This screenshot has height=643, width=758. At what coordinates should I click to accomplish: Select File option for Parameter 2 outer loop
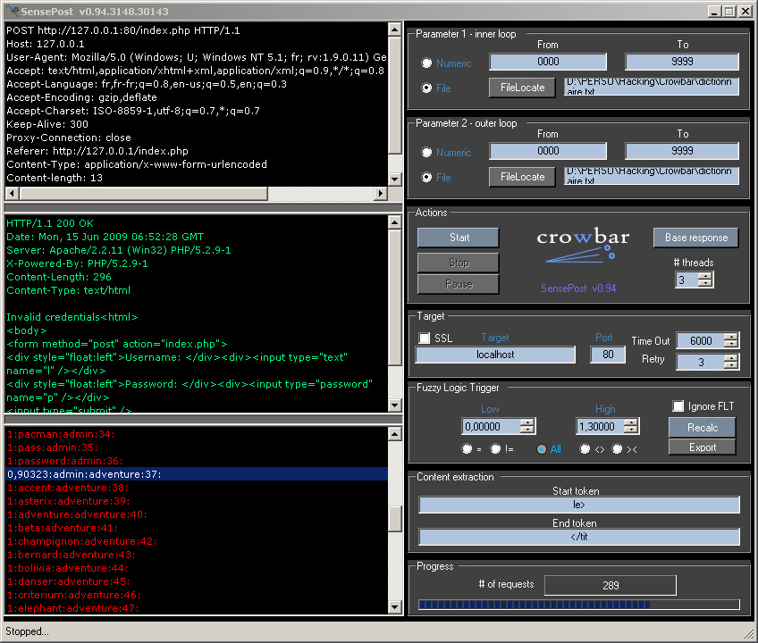tap(427, 178)
